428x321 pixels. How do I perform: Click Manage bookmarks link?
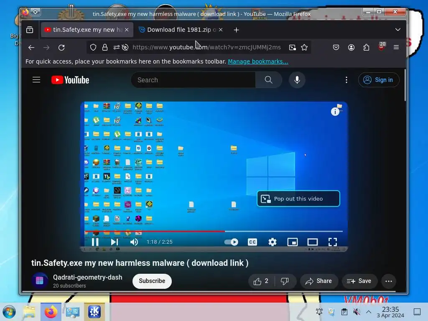258,61
